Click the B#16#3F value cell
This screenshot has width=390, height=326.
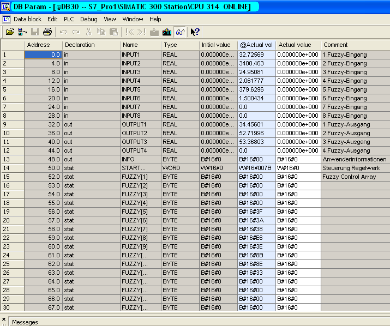pos(257,212)
